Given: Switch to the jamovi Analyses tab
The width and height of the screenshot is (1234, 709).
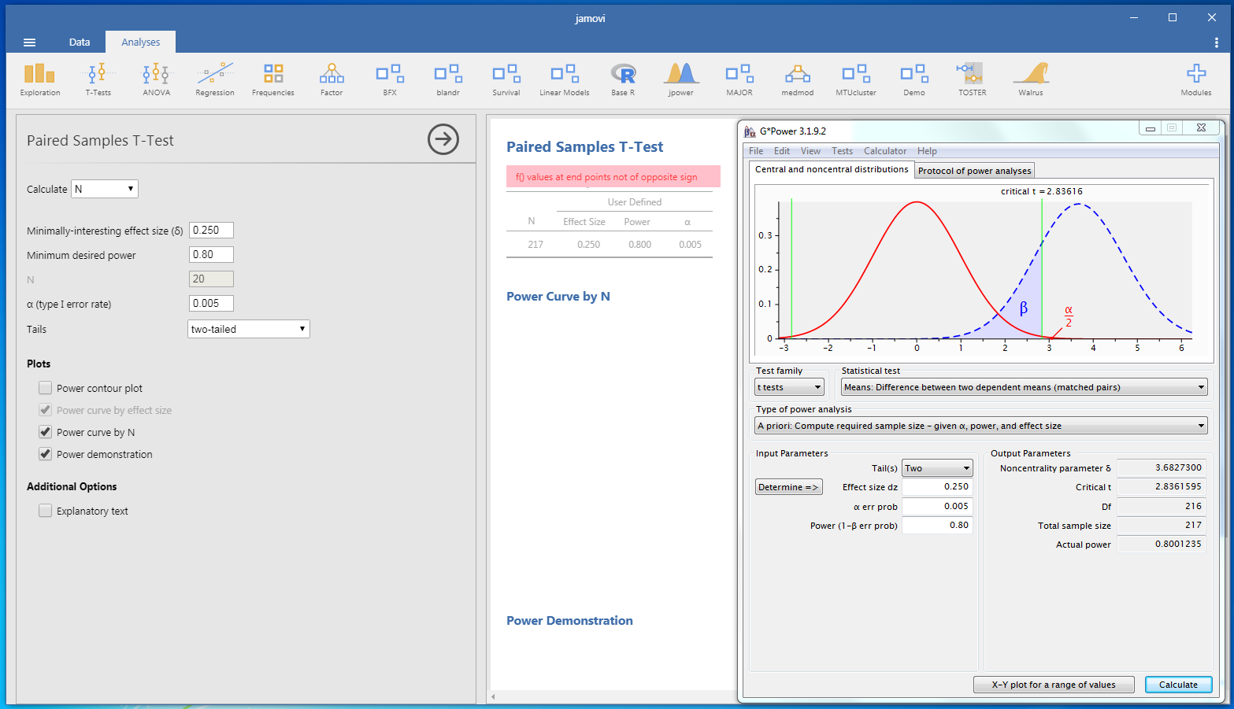Looking at the screenshot, I should pyautogui.click(x=141, y=42).
